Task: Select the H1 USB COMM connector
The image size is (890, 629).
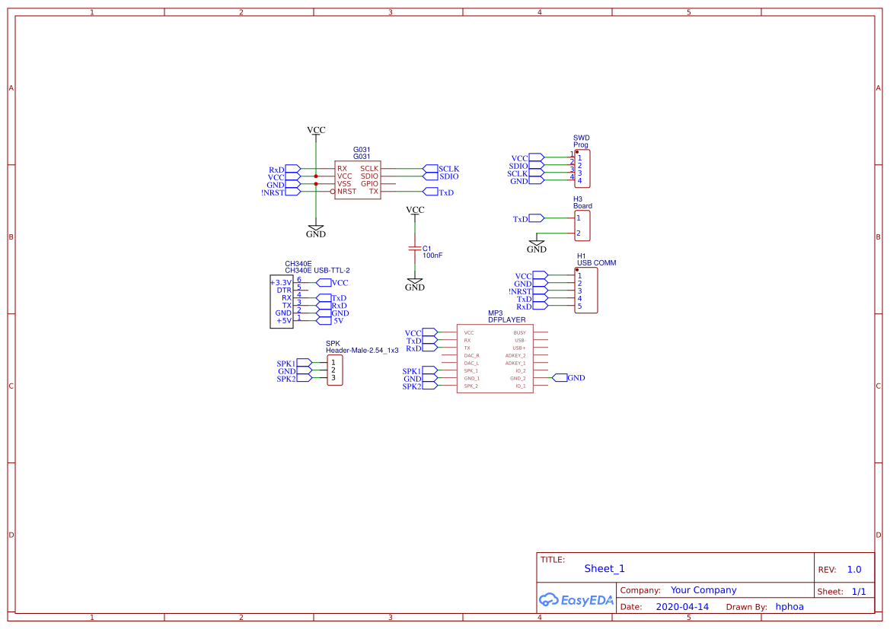Action: (x=587, y=290)
